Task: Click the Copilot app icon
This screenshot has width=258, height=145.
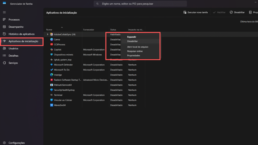Action: 52,50
